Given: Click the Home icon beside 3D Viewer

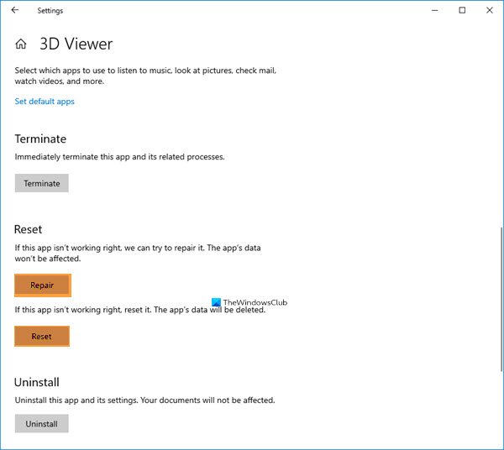Looking at the screenshot, I should click(21, 44).
